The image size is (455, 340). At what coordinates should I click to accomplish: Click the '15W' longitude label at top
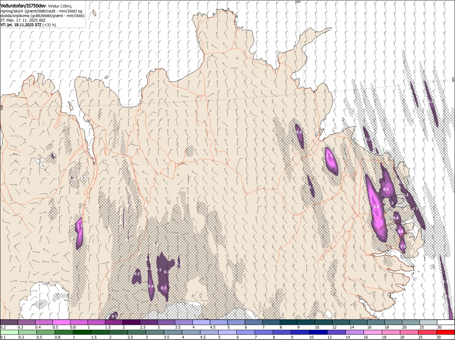coord(298,2)
